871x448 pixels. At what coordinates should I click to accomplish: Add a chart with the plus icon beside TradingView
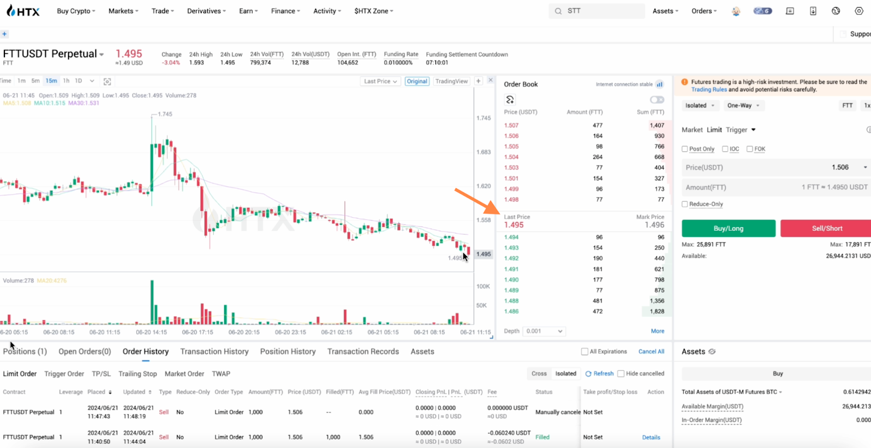479,81
